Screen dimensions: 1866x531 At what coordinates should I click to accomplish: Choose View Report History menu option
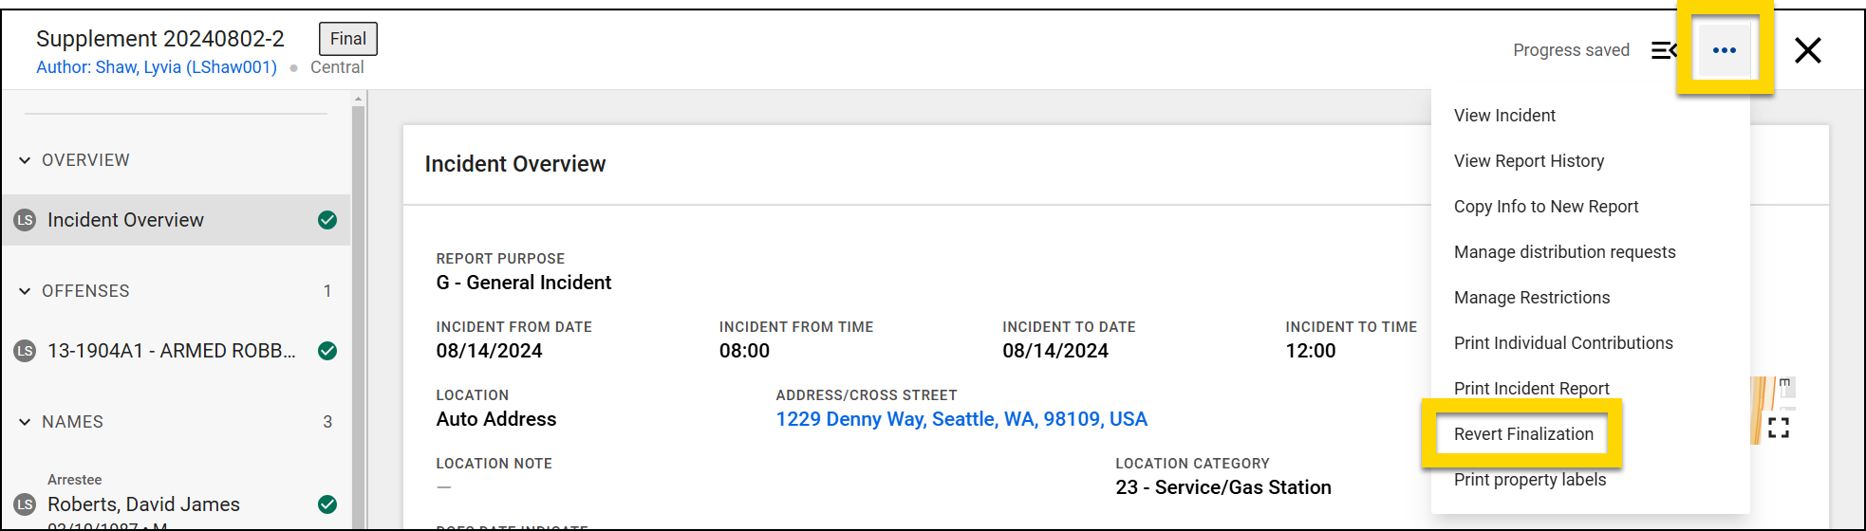coord(1528,161)
